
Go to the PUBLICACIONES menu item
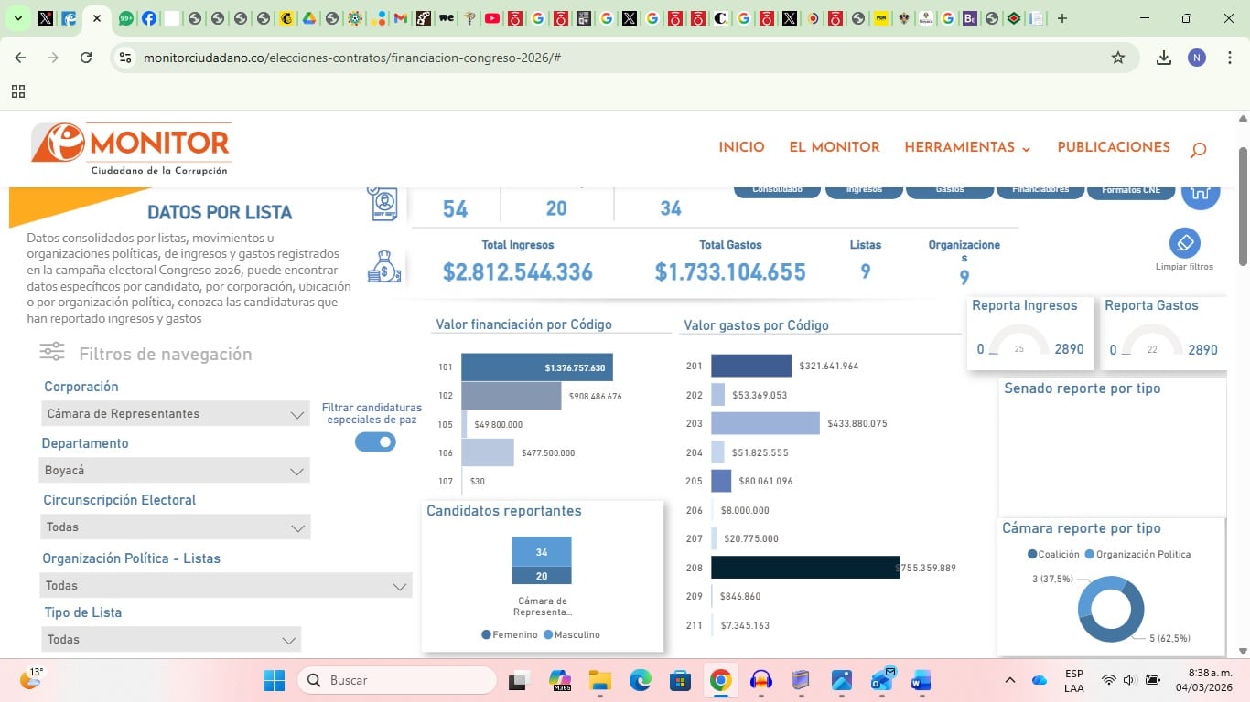click(1113, 147)
